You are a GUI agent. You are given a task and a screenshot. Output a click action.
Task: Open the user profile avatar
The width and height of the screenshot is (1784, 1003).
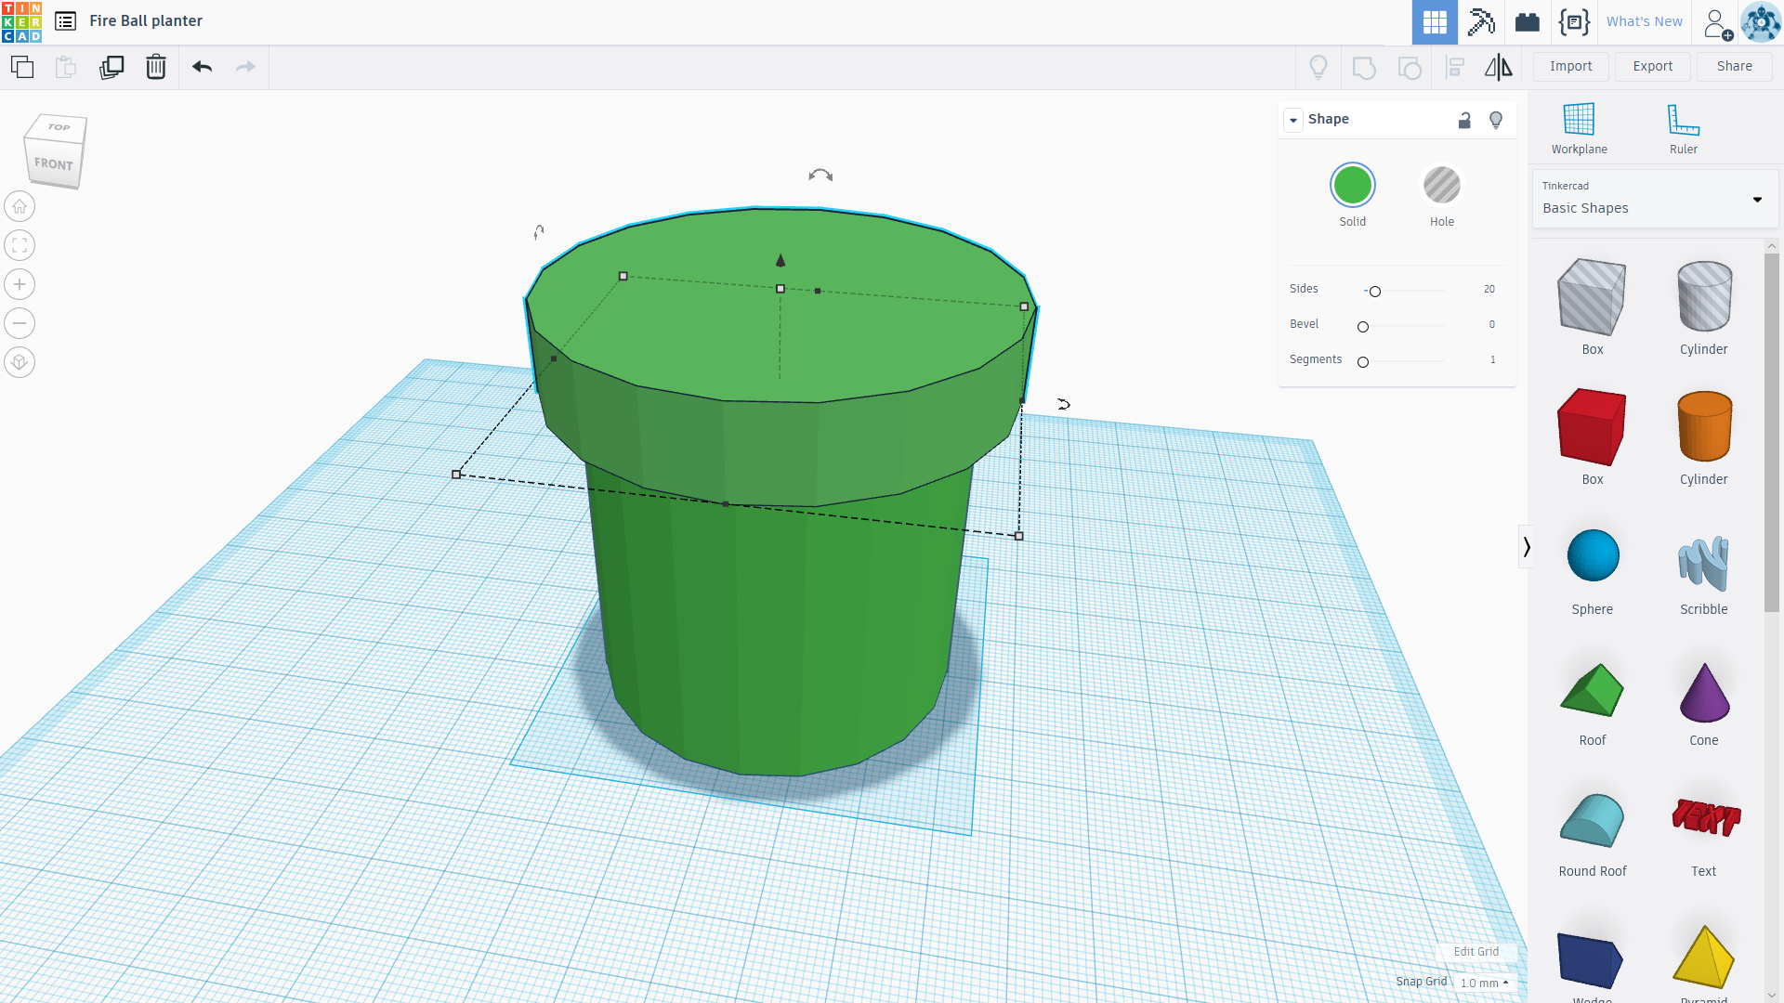(1761, 22)
